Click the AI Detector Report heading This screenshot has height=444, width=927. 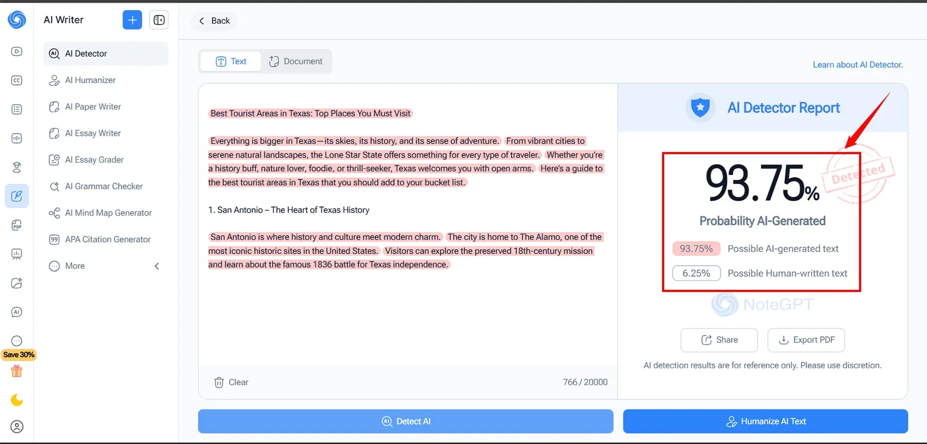[783, 108]
